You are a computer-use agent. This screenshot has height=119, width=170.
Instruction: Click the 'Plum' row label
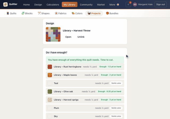56,108
